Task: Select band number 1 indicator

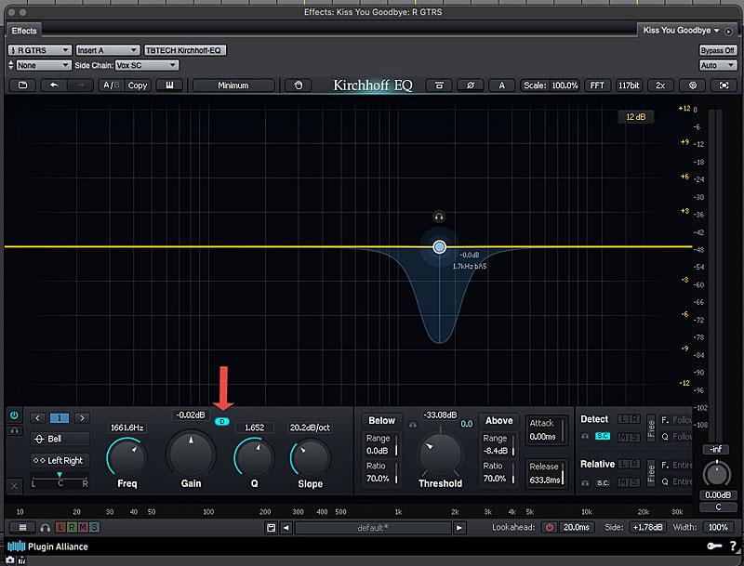Action: pos(60,417)
